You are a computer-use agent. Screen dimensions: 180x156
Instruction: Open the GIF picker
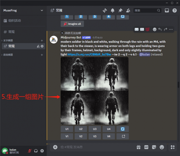(146, 147)
